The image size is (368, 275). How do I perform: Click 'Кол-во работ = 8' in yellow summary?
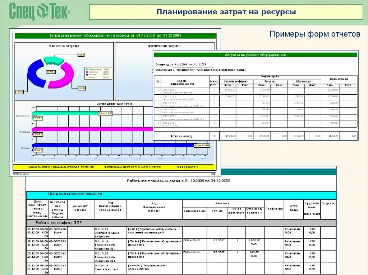coord(187,167)
